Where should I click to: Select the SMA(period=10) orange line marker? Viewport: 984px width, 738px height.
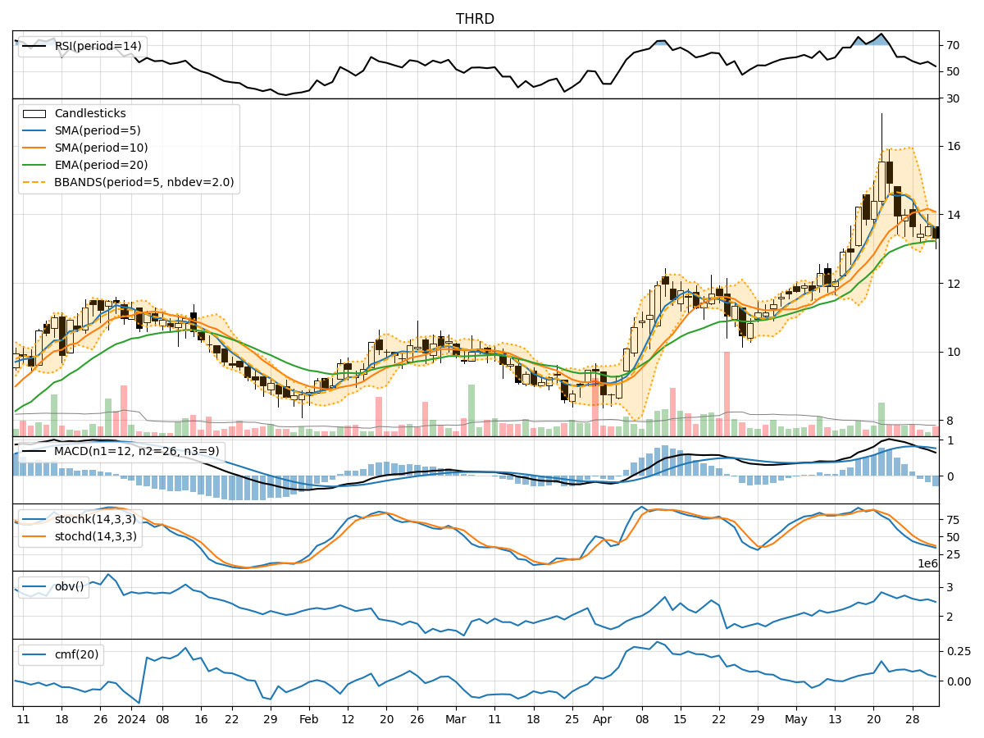(34, 148)
